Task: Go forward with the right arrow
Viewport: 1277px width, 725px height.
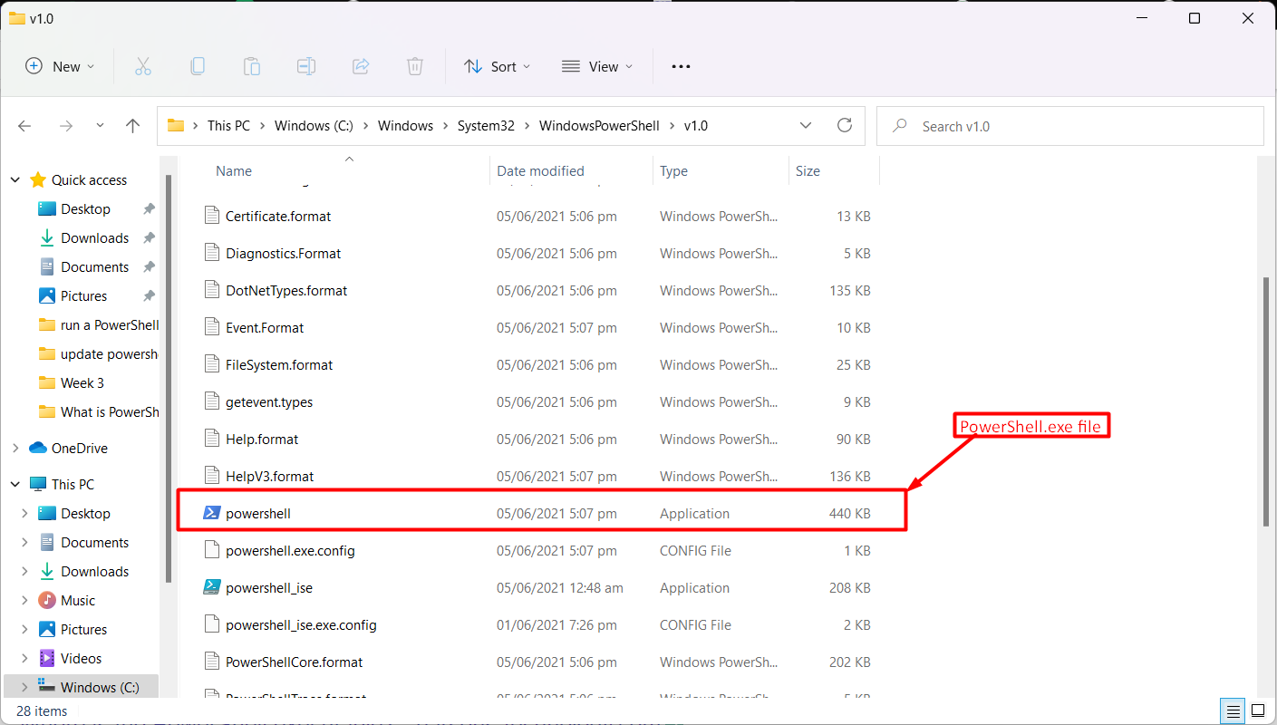Action: click(x=65, y=126)
